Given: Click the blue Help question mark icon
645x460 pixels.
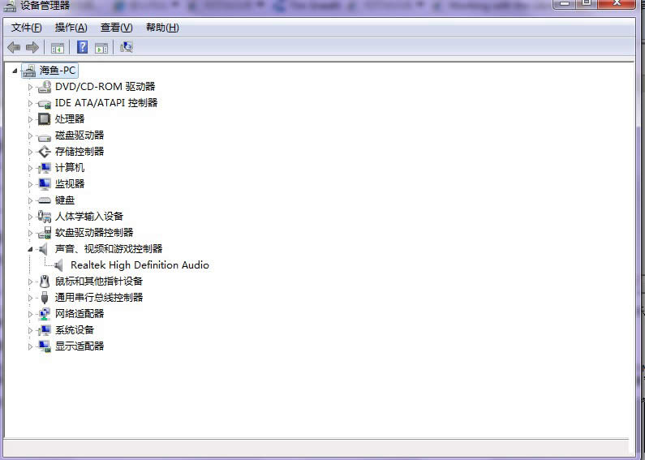Looking at the screenshot, I should pos(82,47).
